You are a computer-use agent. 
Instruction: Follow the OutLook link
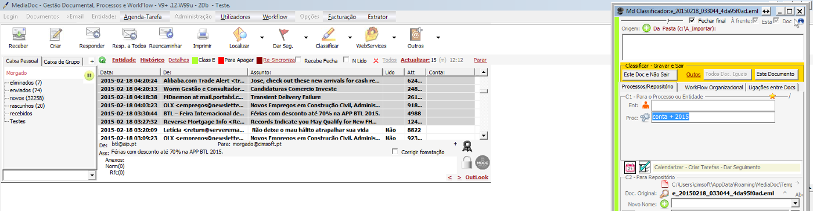pyautogui.click(x=477, y=177)
